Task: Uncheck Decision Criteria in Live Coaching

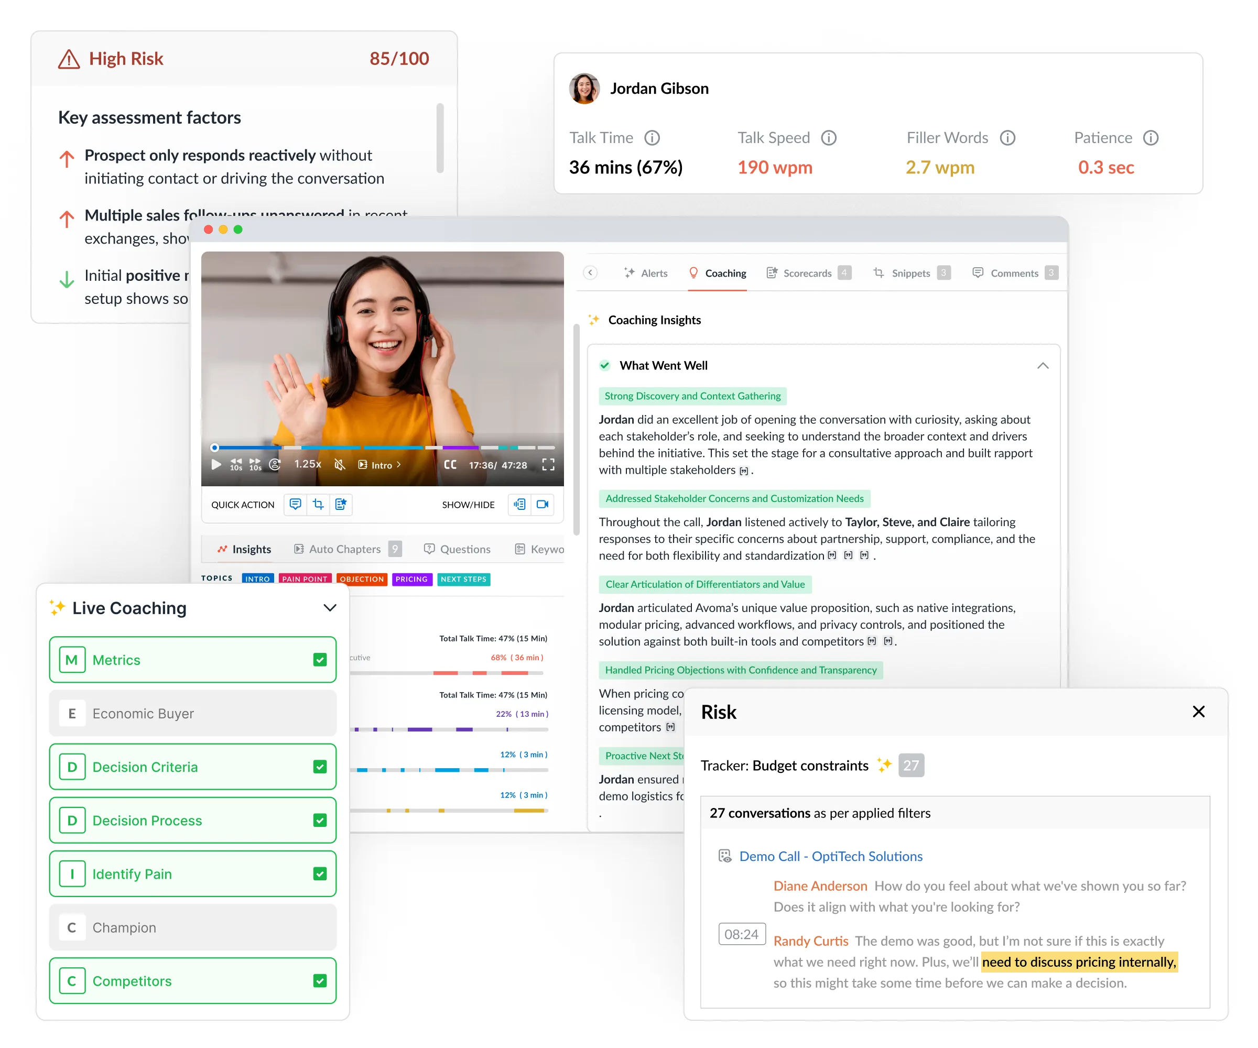Action: coord(319,767)
